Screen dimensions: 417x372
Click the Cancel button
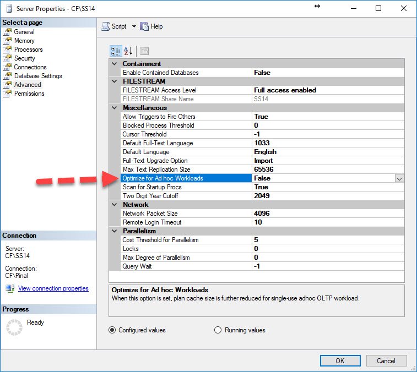tap(386, 361)
